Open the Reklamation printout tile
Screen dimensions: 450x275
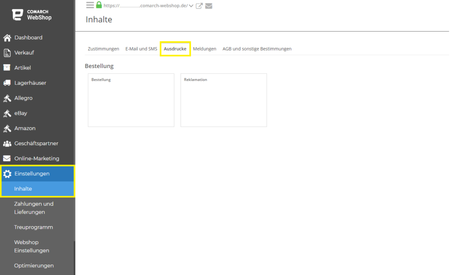224,100
